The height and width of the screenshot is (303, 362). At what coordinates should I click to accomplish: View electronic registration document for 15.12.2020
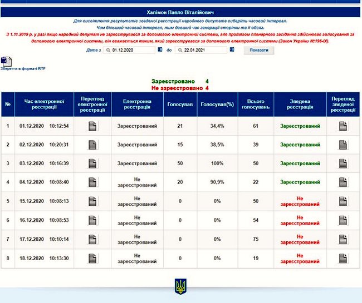pos(92,202)
